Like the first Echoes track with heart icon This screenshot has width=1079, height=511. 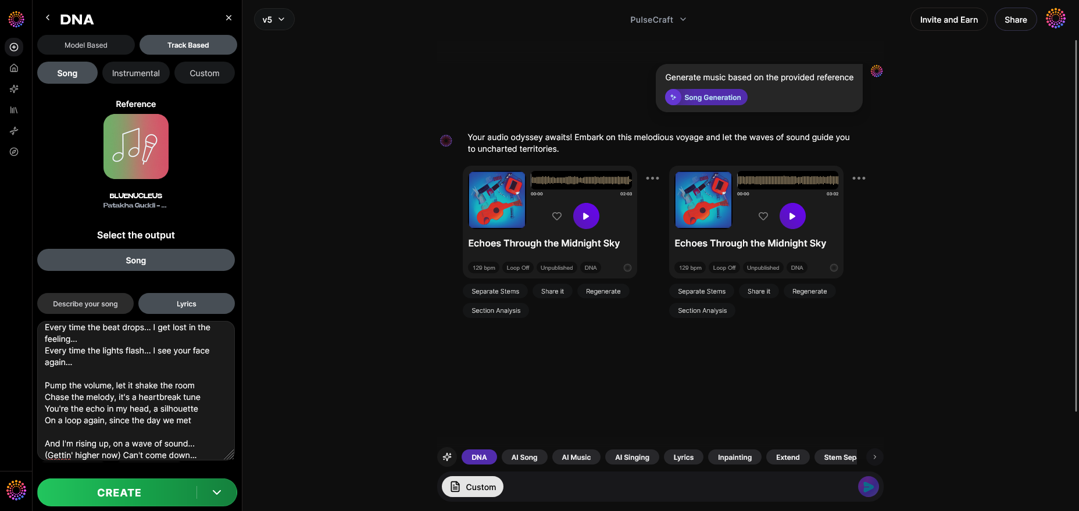pos(557,216)
